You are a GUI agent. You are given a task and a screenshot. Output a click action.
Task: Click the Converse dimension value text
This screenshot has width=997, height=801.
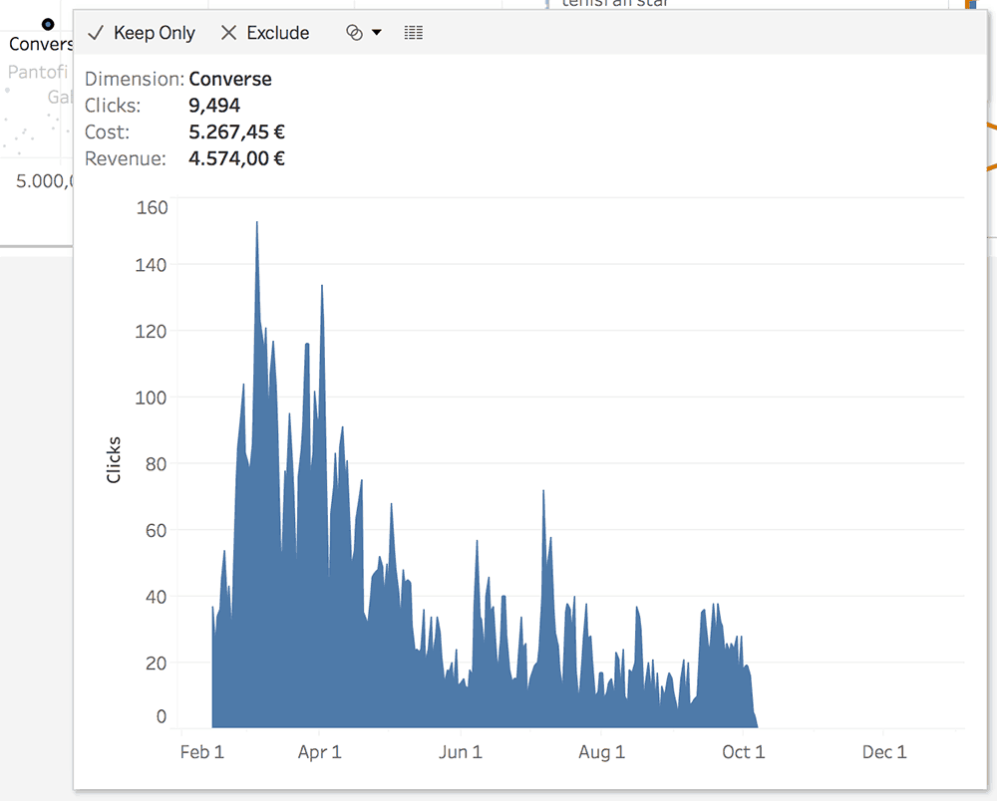click(x=230, y=79)
